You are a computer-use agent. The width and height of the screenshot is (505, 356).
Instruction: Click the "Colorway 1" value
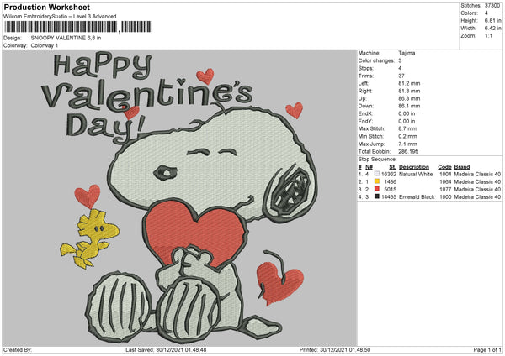click(45, 45)
